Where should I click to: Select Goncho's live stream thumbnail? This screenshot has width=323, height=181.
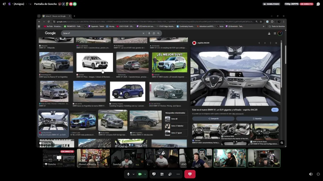click(x=59, y=158)
